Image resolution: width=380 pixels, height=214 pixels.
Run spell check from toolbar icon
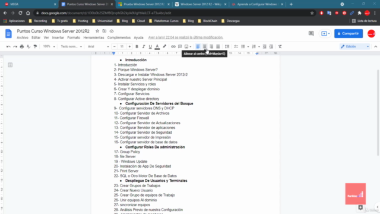pos(28,46)
